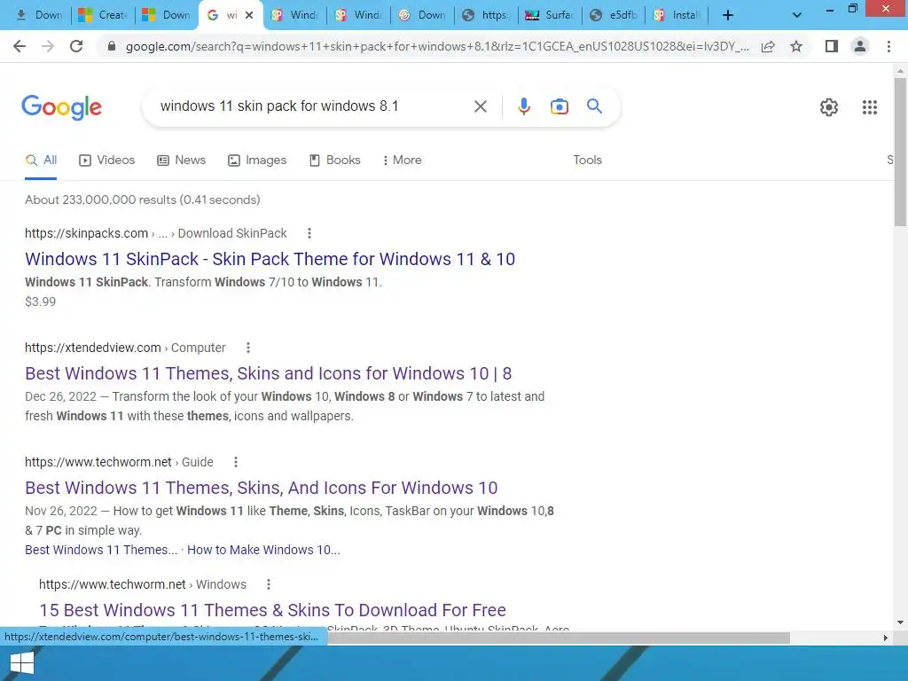Switch to Books results

click(334, 160)
